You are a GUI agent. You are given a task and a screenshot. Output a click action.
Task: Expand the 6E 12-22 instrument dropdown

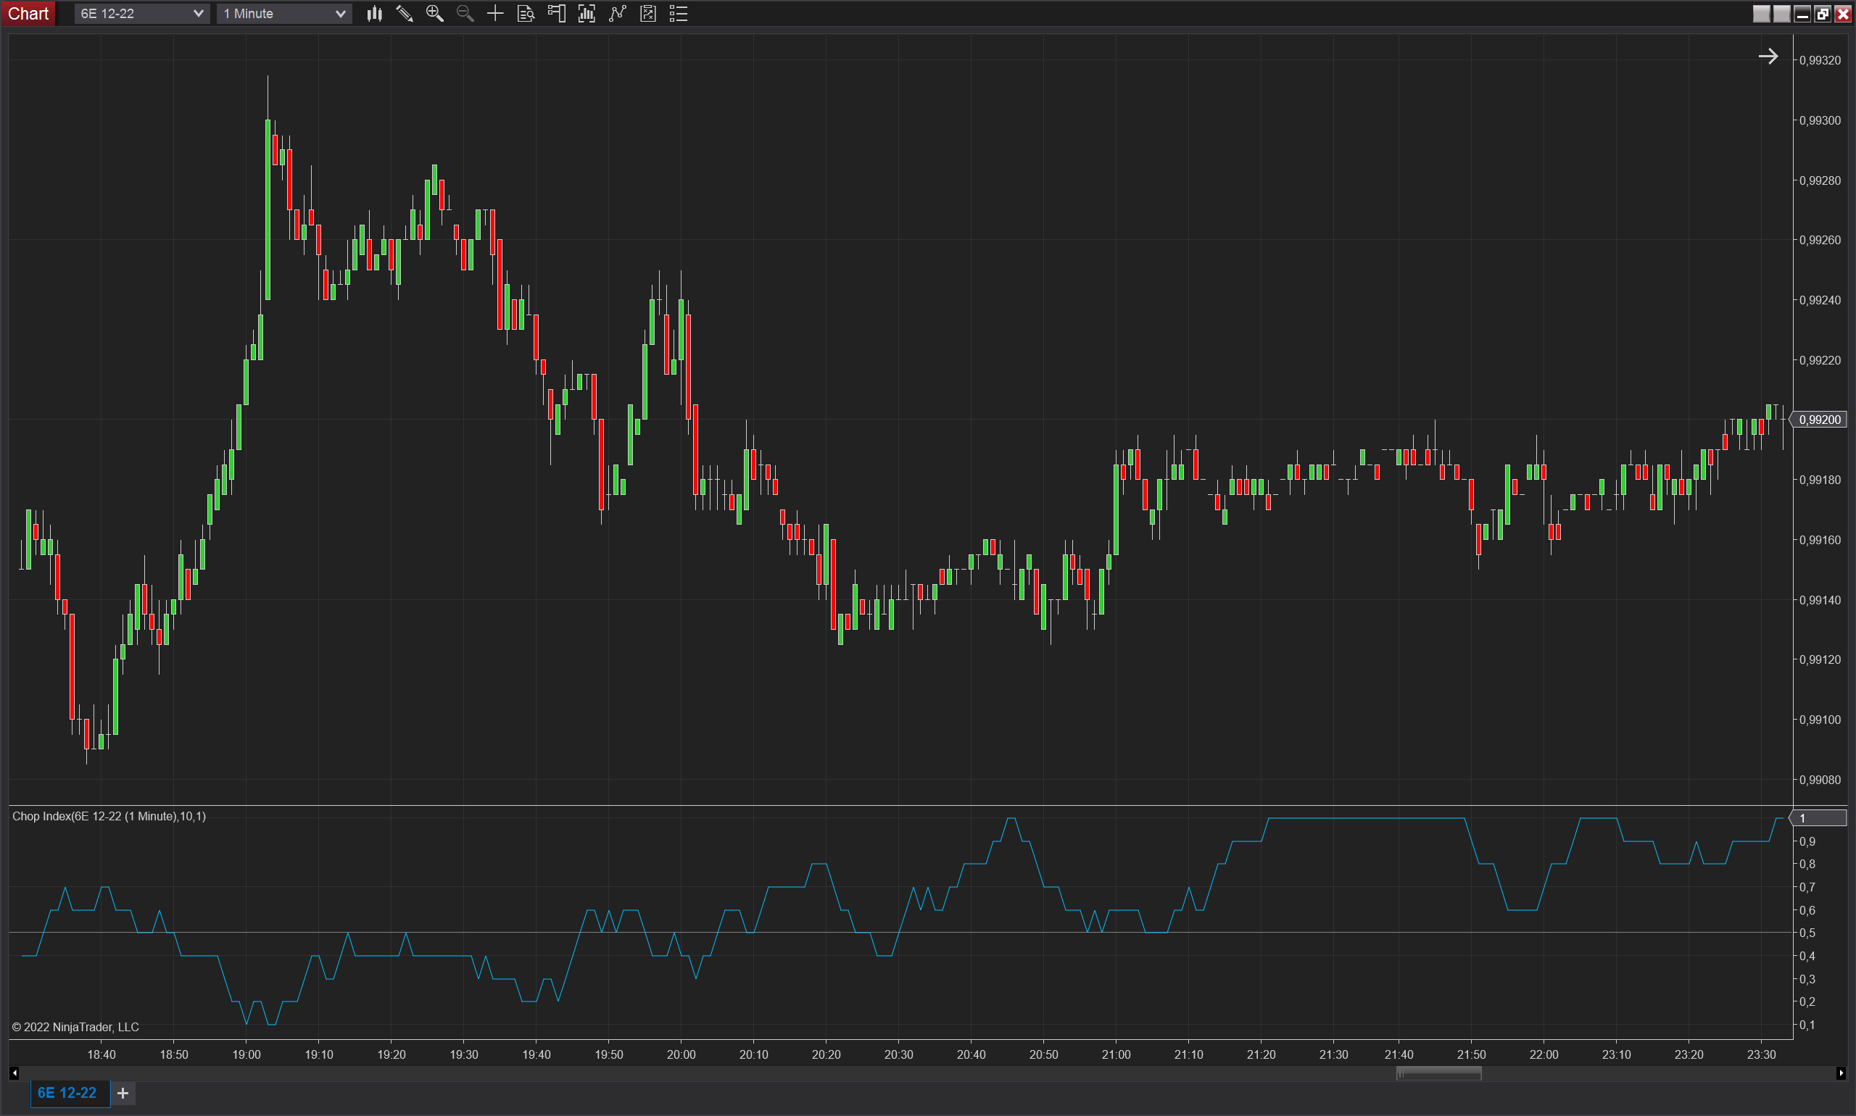click(x=141, y=14)
